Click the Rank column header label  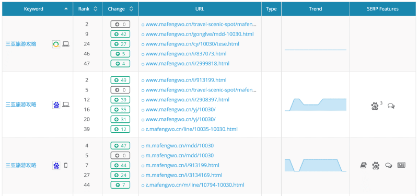[84, 9]
